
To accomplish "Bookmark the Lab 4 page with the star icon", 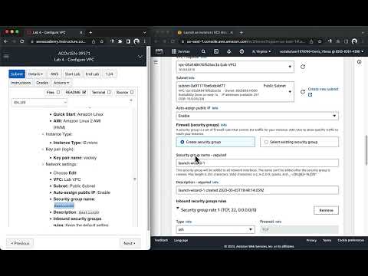I will 102,41.
